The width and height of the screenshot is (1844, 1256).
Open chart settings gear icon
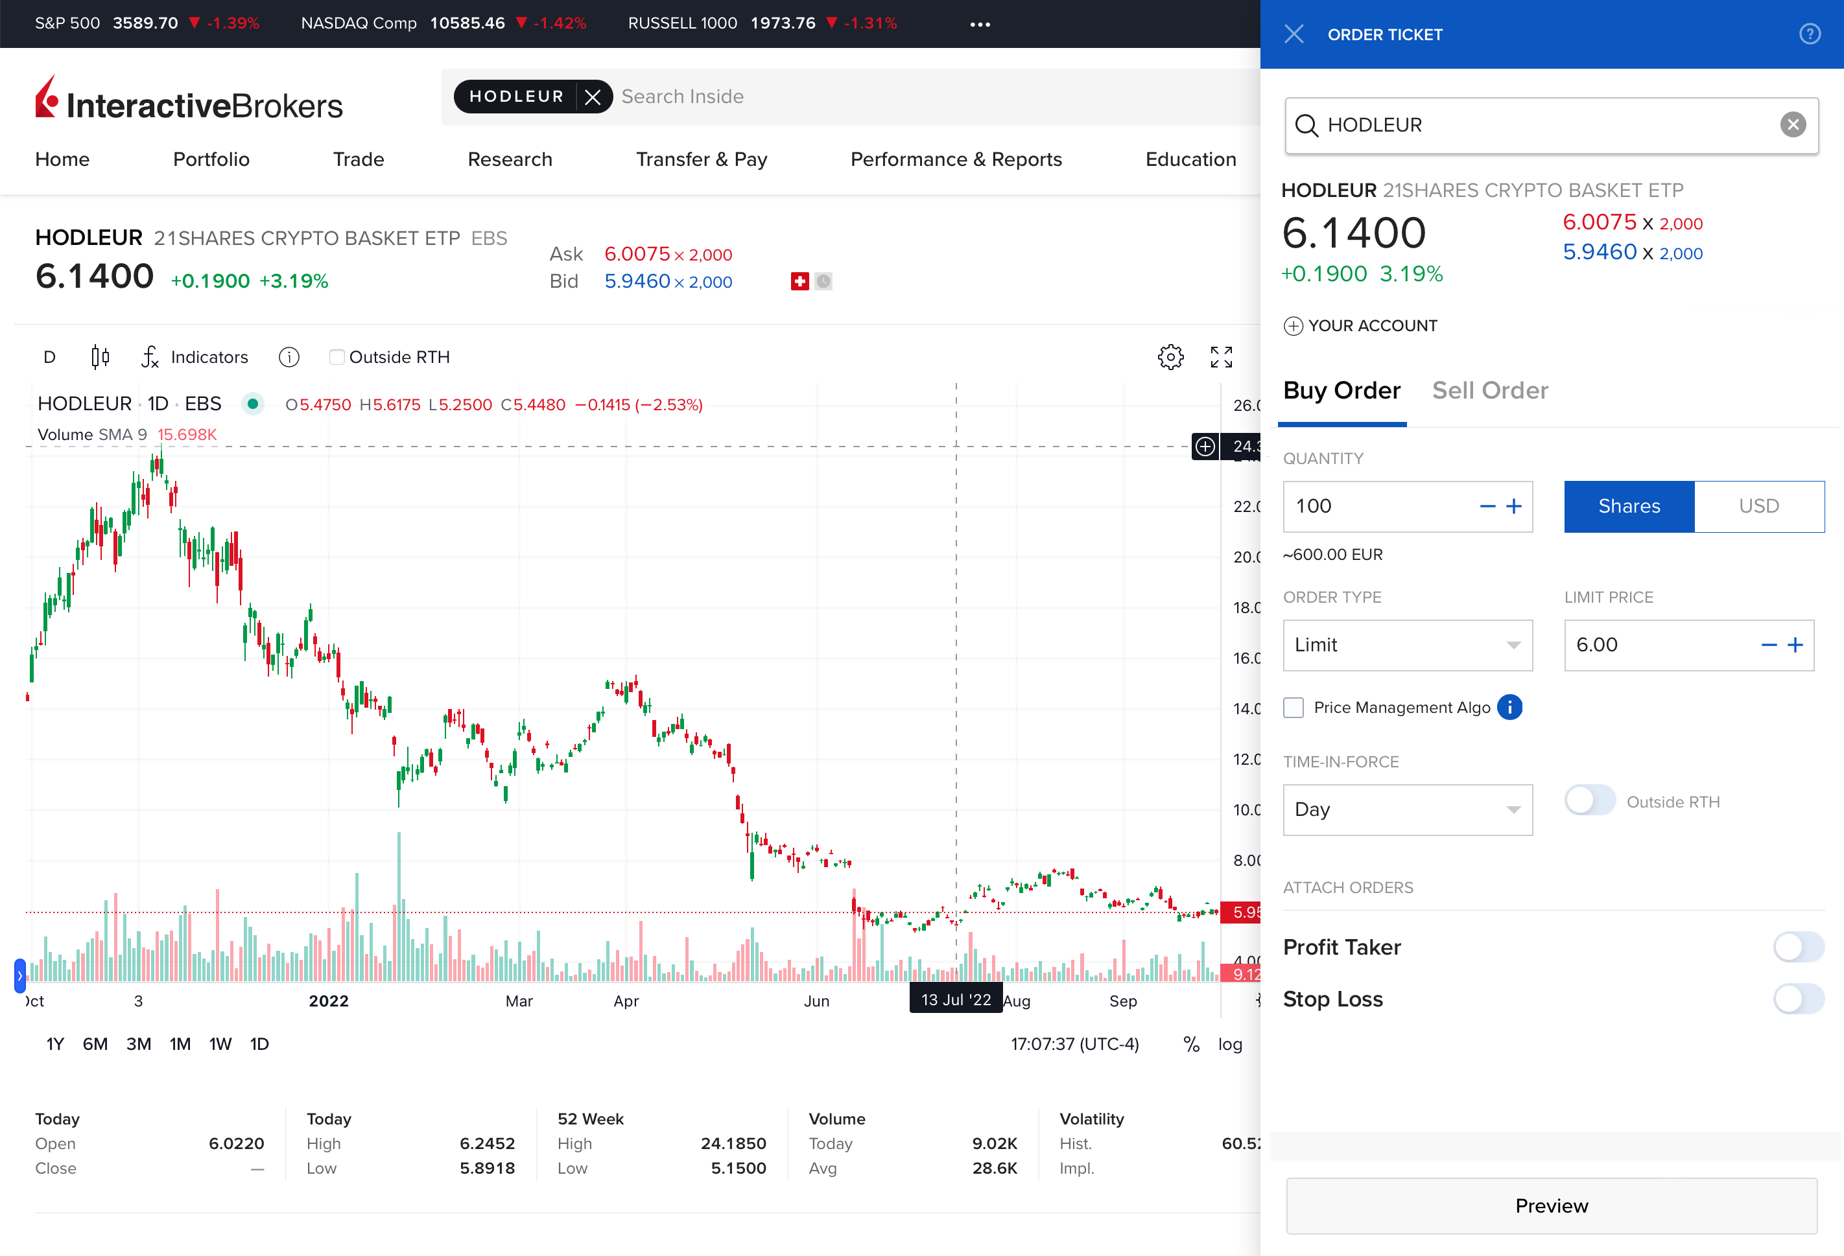(x=1171, y=357)
